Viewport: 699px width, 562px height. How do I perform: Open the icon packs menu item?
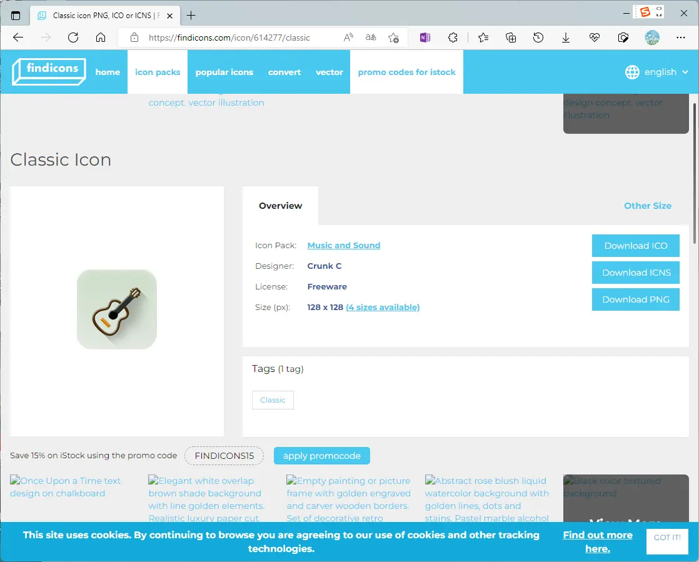click(x=158, y=72)
